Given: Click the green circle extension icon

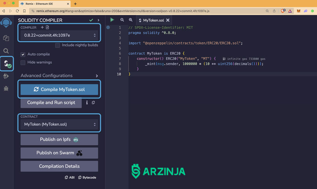Looking at the screenshot, I should pos(312,11).
